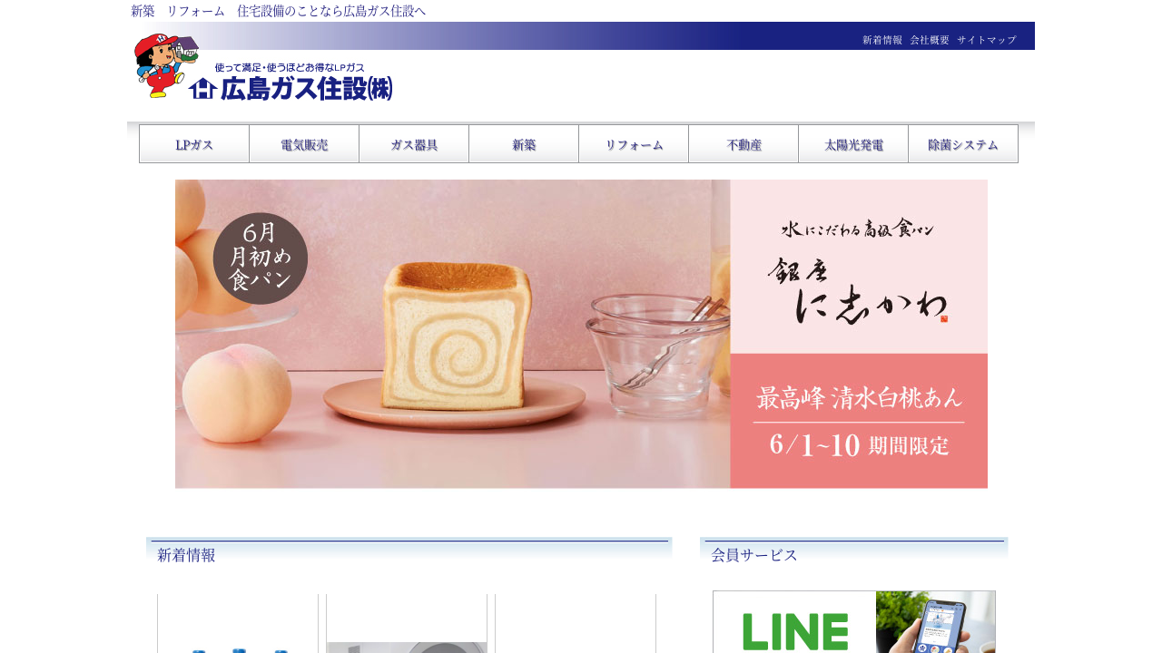Screen dimensions: 1162x653
Task: Click the 新着情報 link in header
Action: pyautogui.click(x=882, y=40)
